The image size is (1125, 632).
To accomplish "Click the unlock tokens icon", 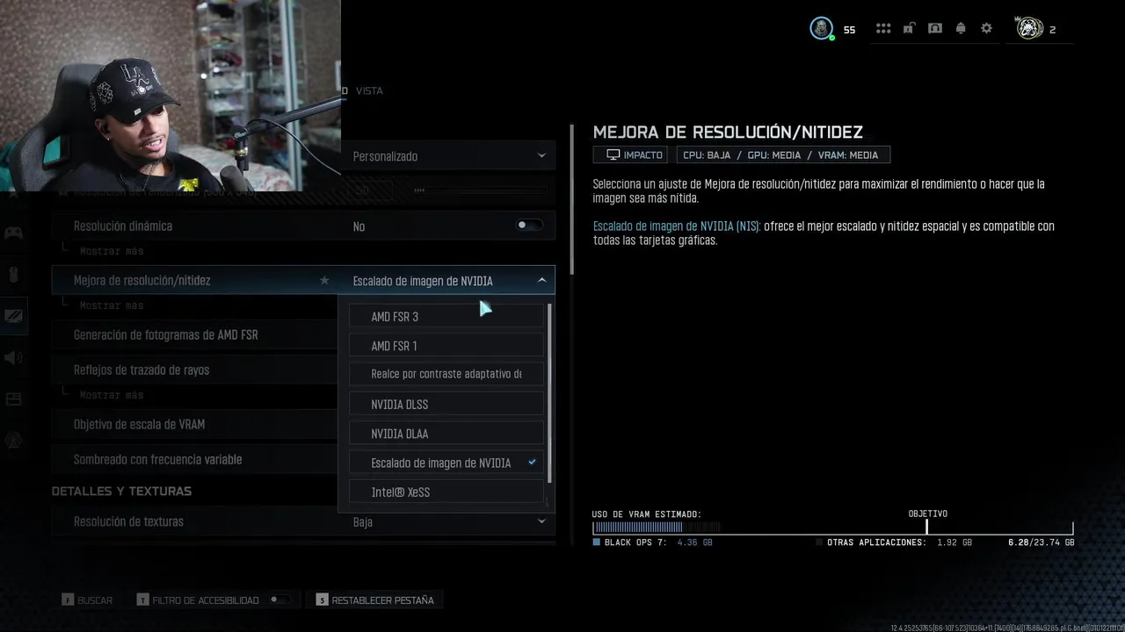I will [x=909, y=29].
